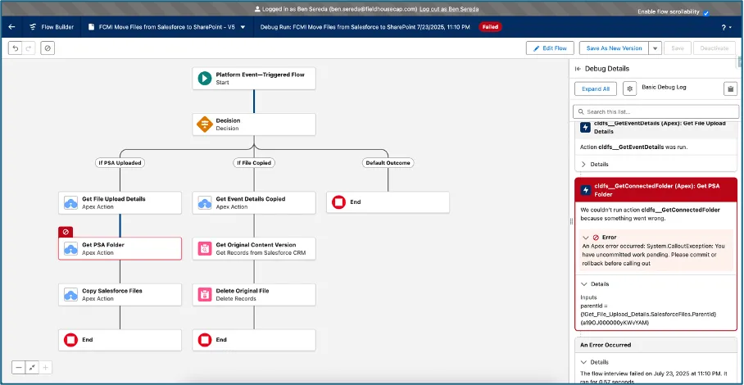Click the Platform Event start play icon
This screenshot has height=385, width=744.
pos(204,79)
